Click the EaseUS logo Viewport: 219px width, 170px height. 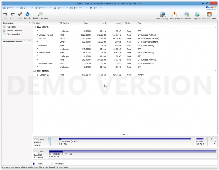click(x=211, y=8)
